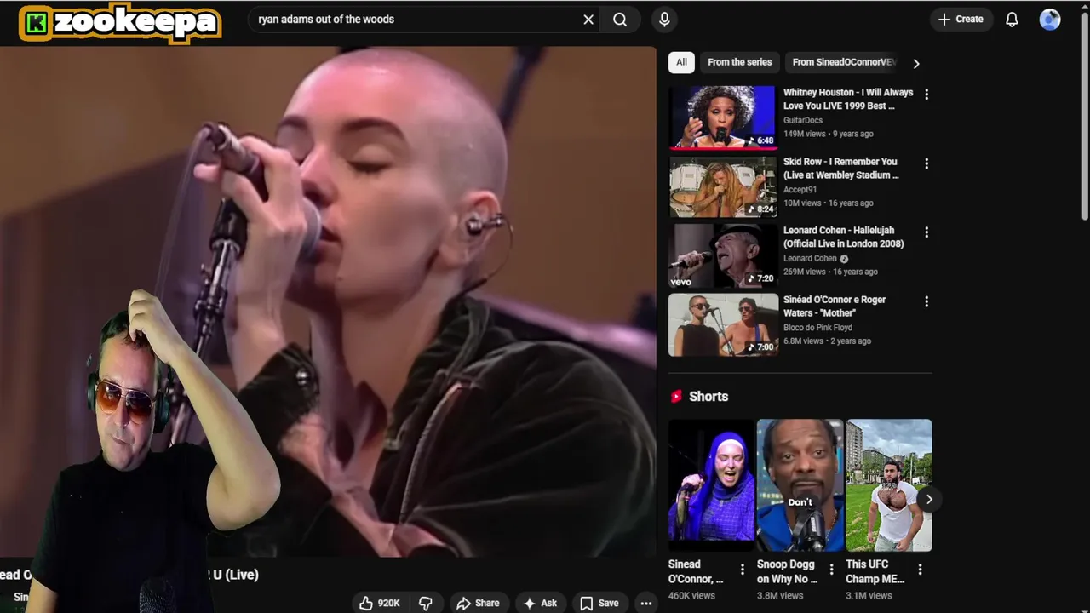Select the "From the series" chip
The width and height of the screenshot is (1090, 613).
point(739,62)
